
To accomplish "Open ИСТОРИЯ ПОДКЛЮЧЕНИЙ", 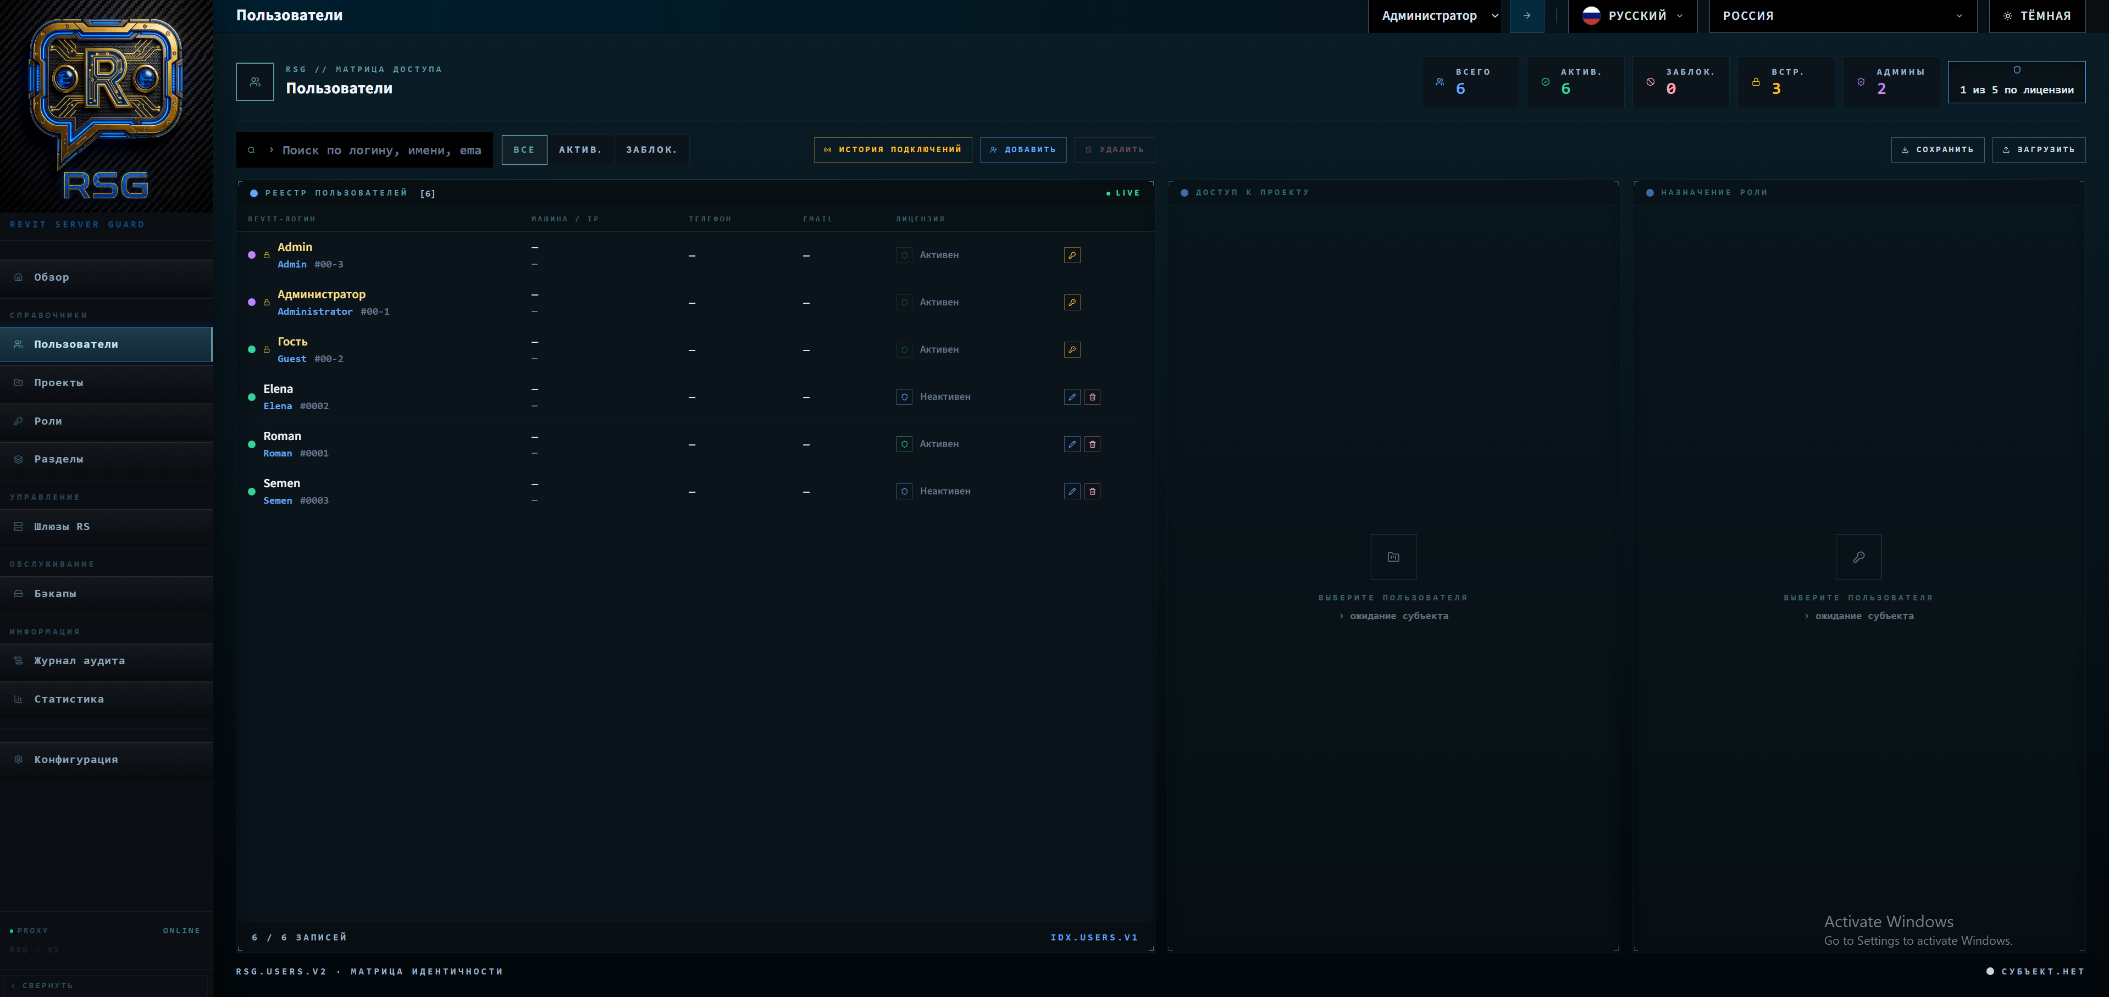I will tap(893, 149).
